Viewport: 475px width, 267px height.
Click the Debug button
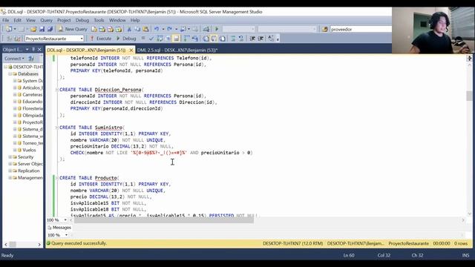tap(126, 39)
